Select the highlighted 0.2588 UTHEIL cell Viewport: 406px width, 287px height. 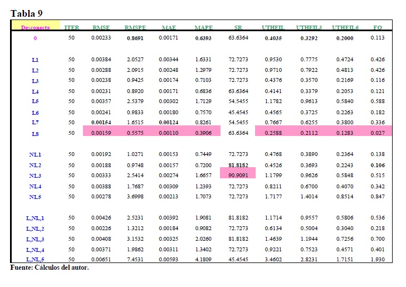click(x=273, y=133)
